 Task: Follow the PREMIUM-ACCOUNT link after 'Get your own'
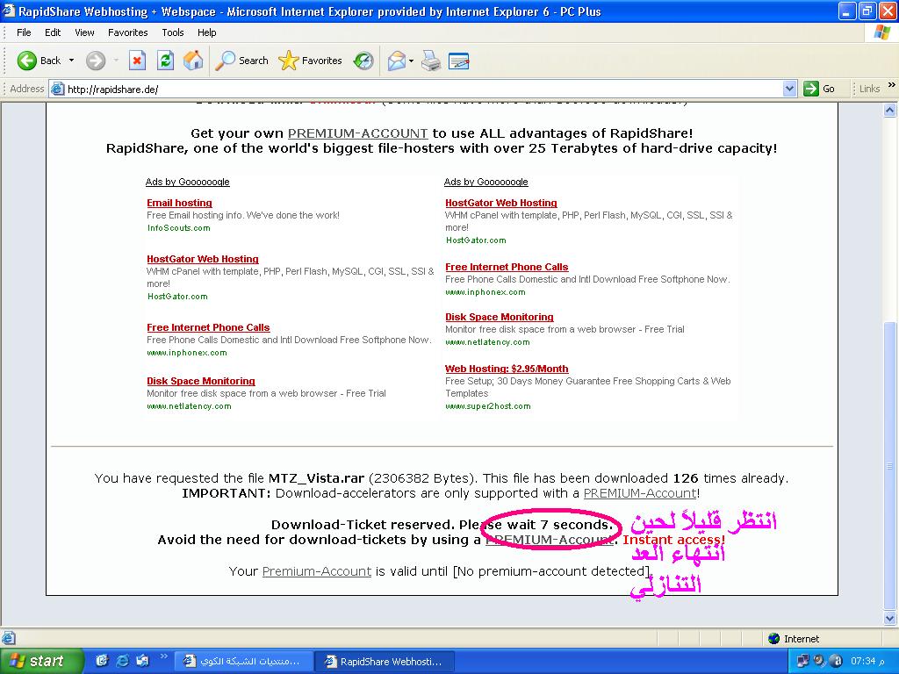click(x=358, y=133)
